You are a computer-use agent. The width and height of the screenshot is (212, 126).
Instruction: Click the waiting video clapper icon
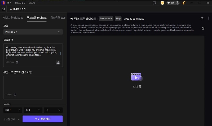click(x=137, y=77)
